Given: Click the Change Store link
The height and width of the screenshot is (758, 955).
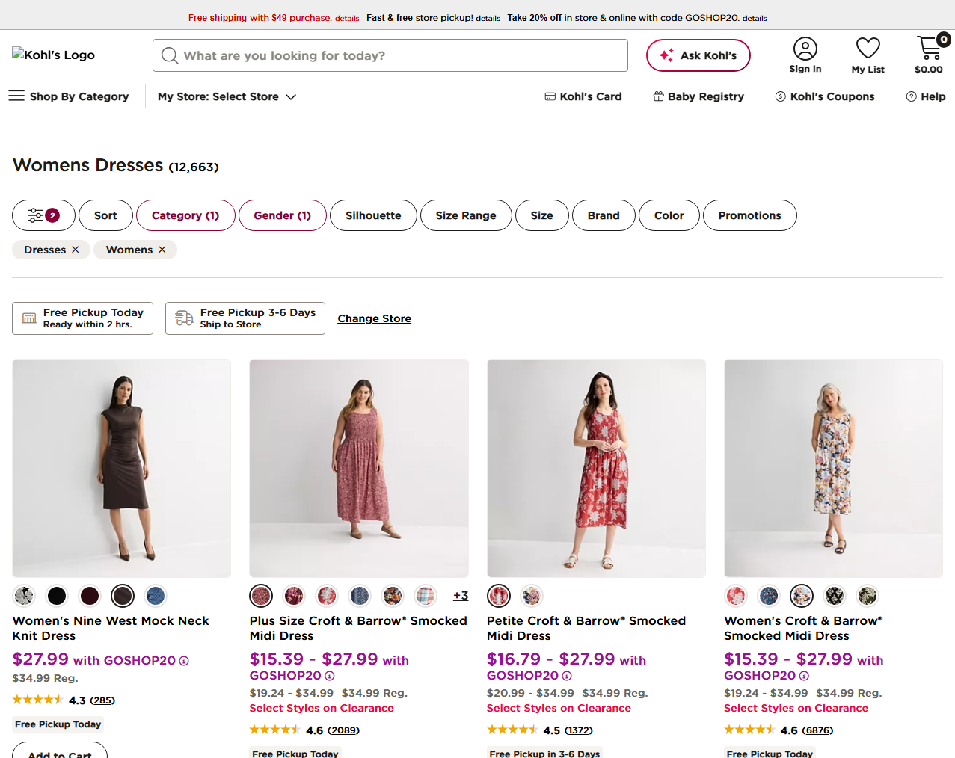Looking at the screenshot, I should click(375, 318).
